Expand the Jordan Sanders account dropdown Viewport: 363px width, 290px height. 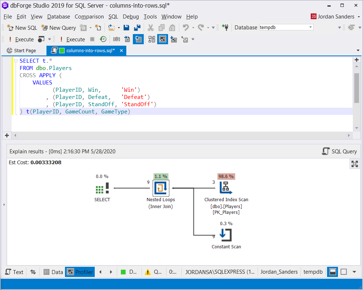coord(359,17)
